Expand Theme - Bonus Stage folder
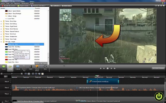166x103 pixels. coord(1,21)
